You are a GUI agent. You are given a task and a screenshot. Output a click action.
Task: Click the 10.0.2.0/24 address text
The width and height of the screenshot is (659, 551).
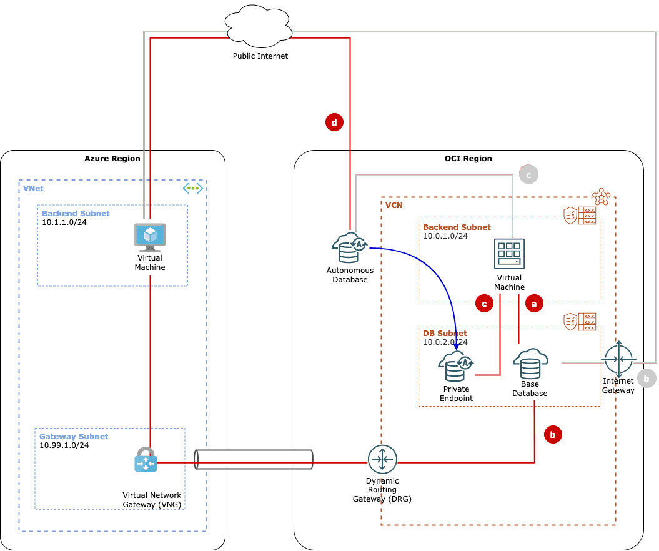(x=445, y=342)
